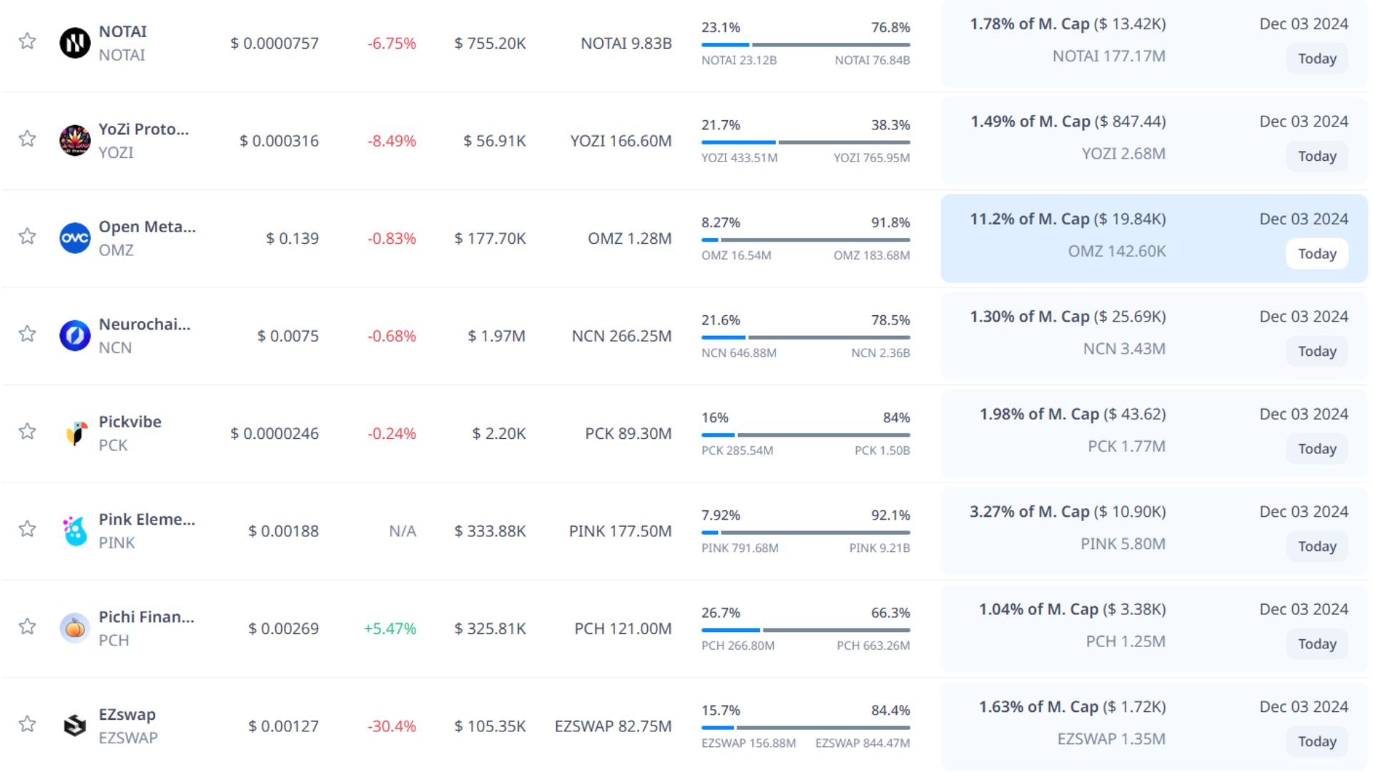
Task: Click Today button in PINK unlock card
Action: [x=1317, y=546]
